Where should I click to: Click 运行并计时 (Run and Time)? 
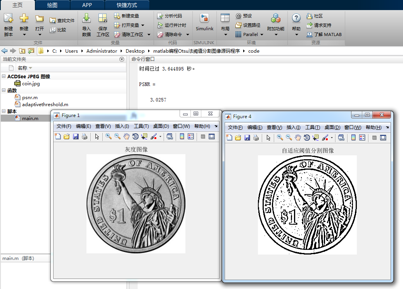click(x=172, y=25)
